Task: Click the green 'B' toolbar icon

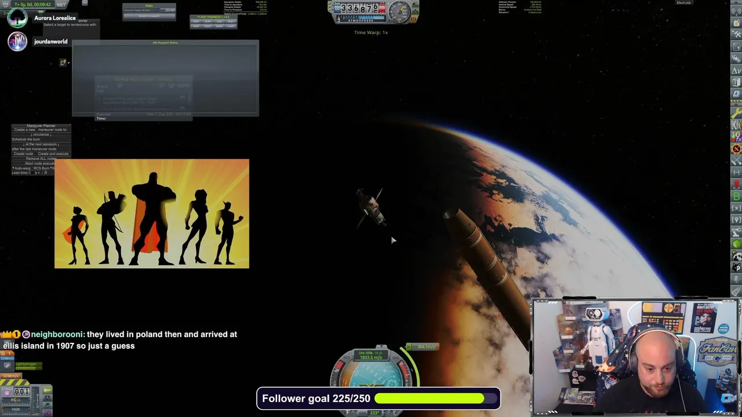Action: point(737,195)
